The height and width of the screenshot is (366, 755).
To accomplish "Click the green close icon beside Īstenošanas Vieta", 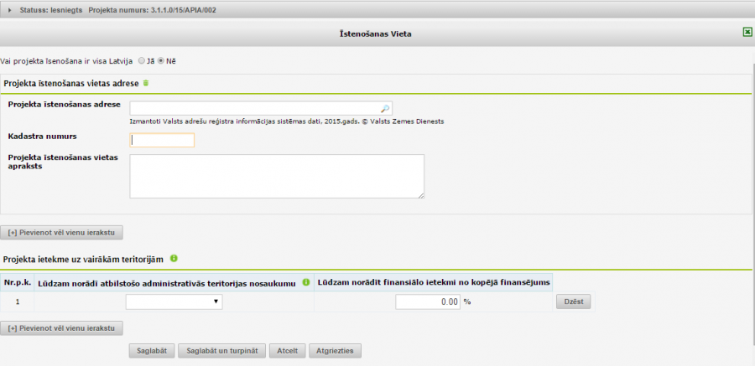I will point(747,33).
